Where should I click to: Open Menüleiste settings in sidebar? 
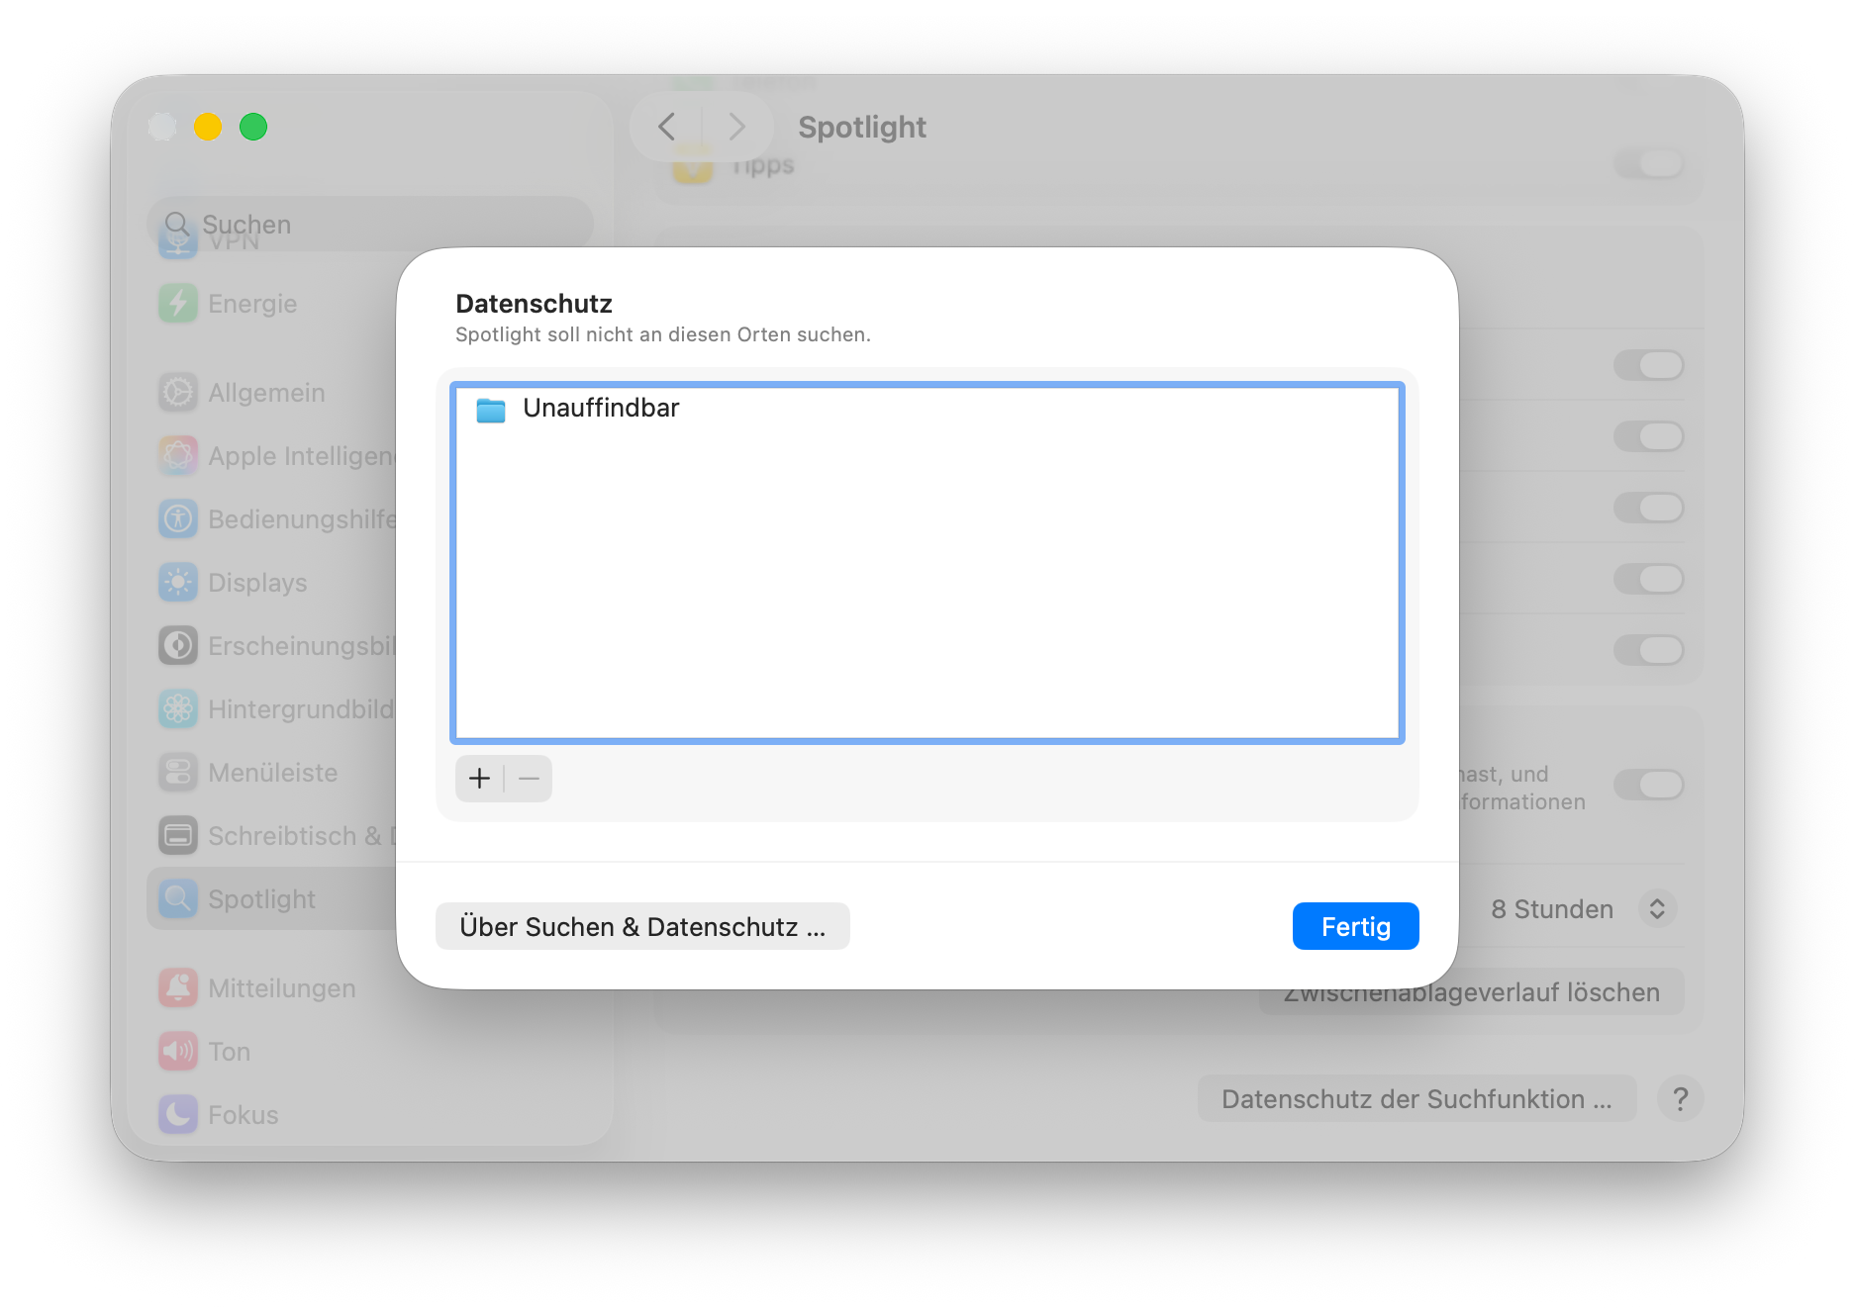[272, 773]
